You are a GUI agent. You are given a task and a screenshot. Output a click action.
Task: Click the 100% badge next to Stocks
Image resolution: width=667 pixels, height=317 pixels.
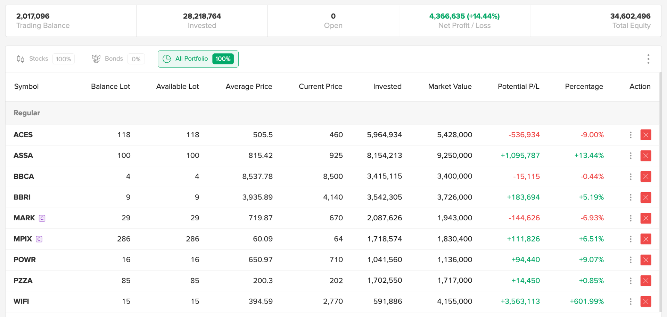[x=64, y=59]
